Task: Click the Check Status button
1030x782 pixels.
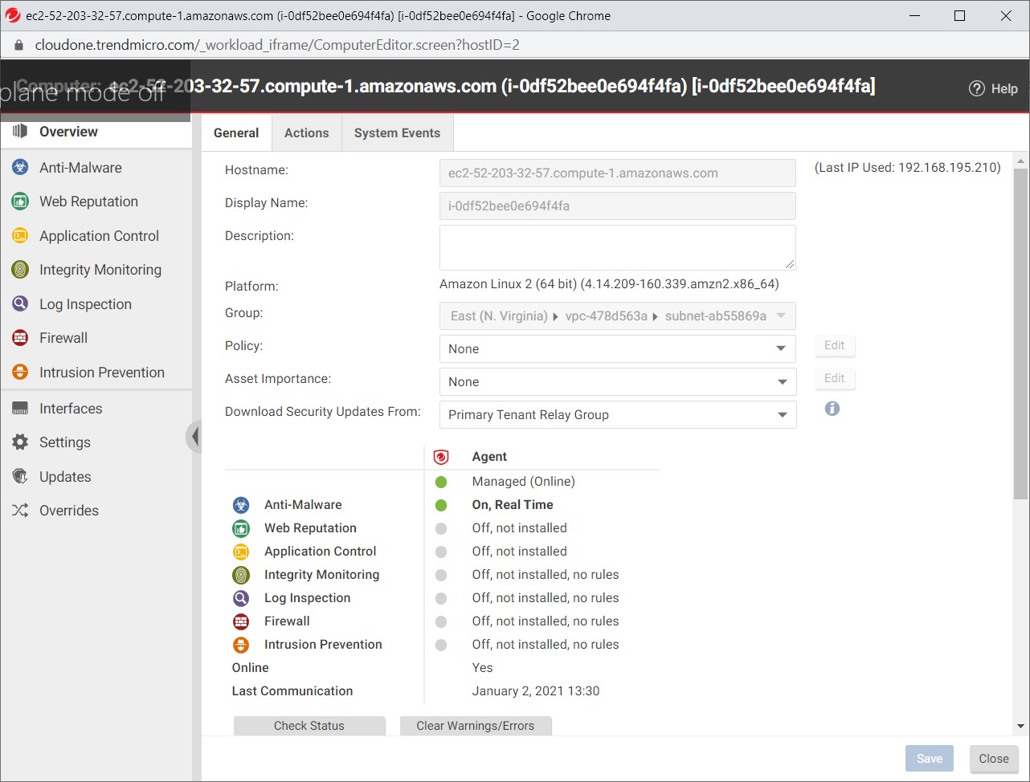Action: click(309, 726)
